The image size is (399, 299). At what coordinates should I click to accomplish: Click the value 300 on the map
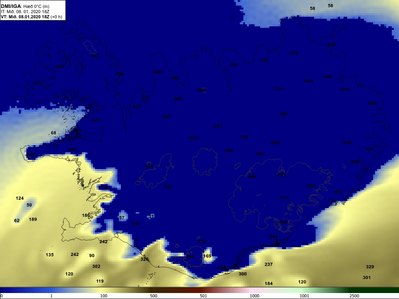pos(243,274)
